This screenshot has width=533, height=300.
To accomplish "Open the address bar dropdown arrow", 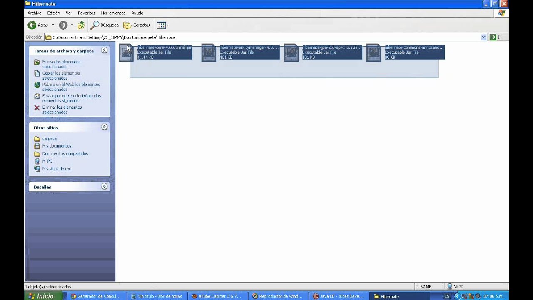I will [483, 37].
